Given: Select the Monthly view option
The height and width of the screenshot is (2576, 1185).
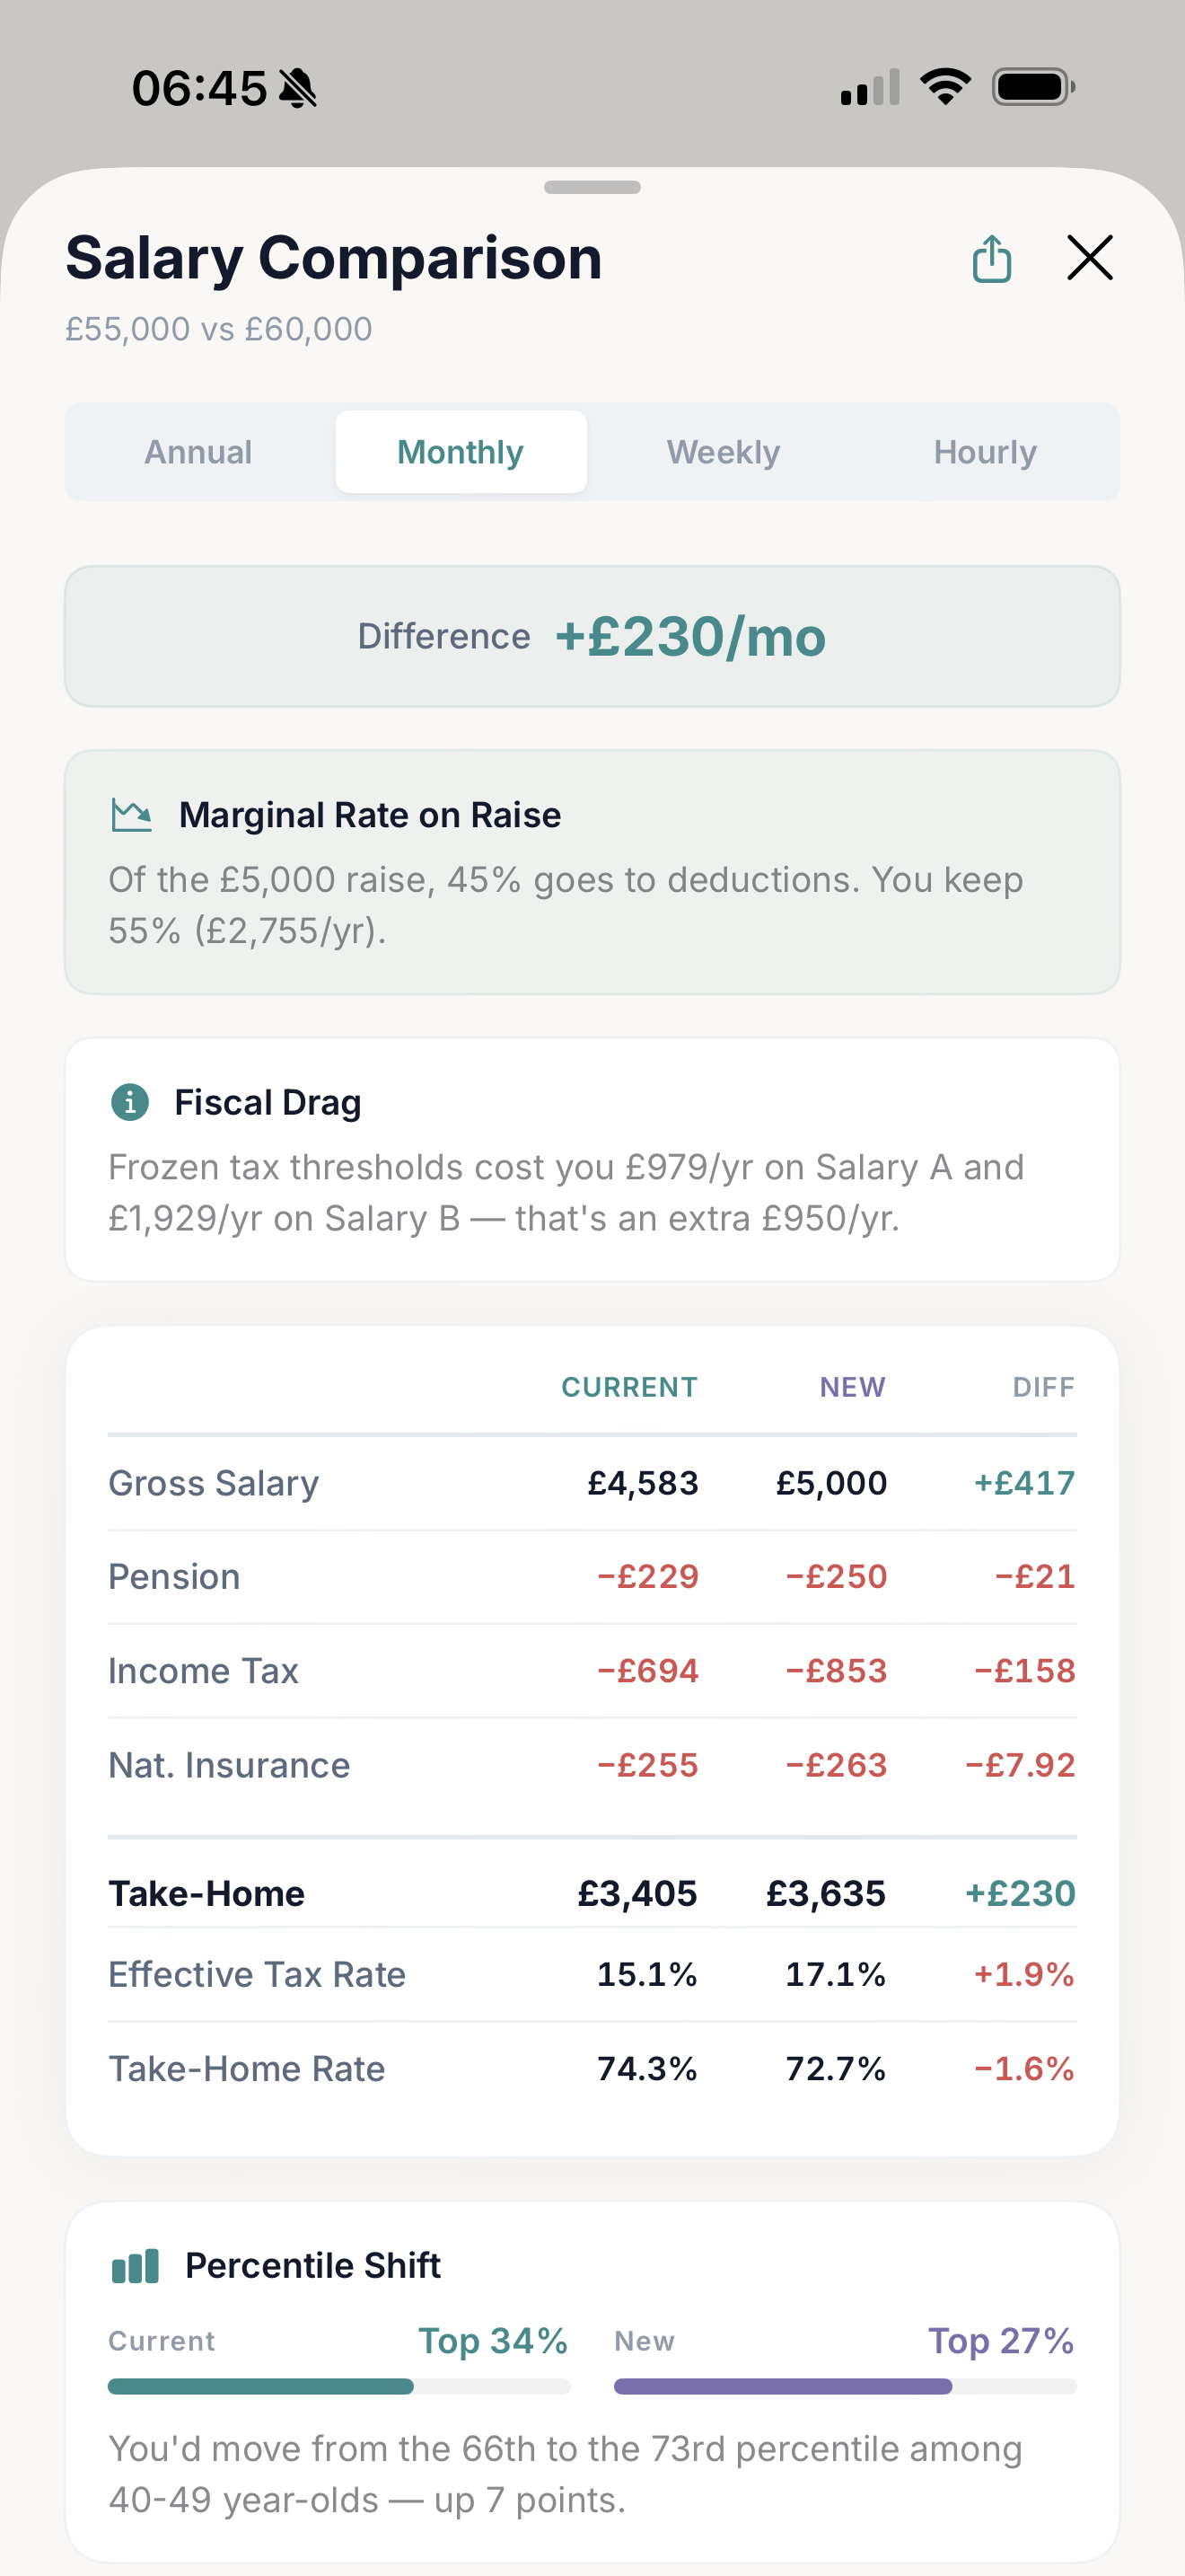Looking at the screenshot, I should click(x=460, y=452).
